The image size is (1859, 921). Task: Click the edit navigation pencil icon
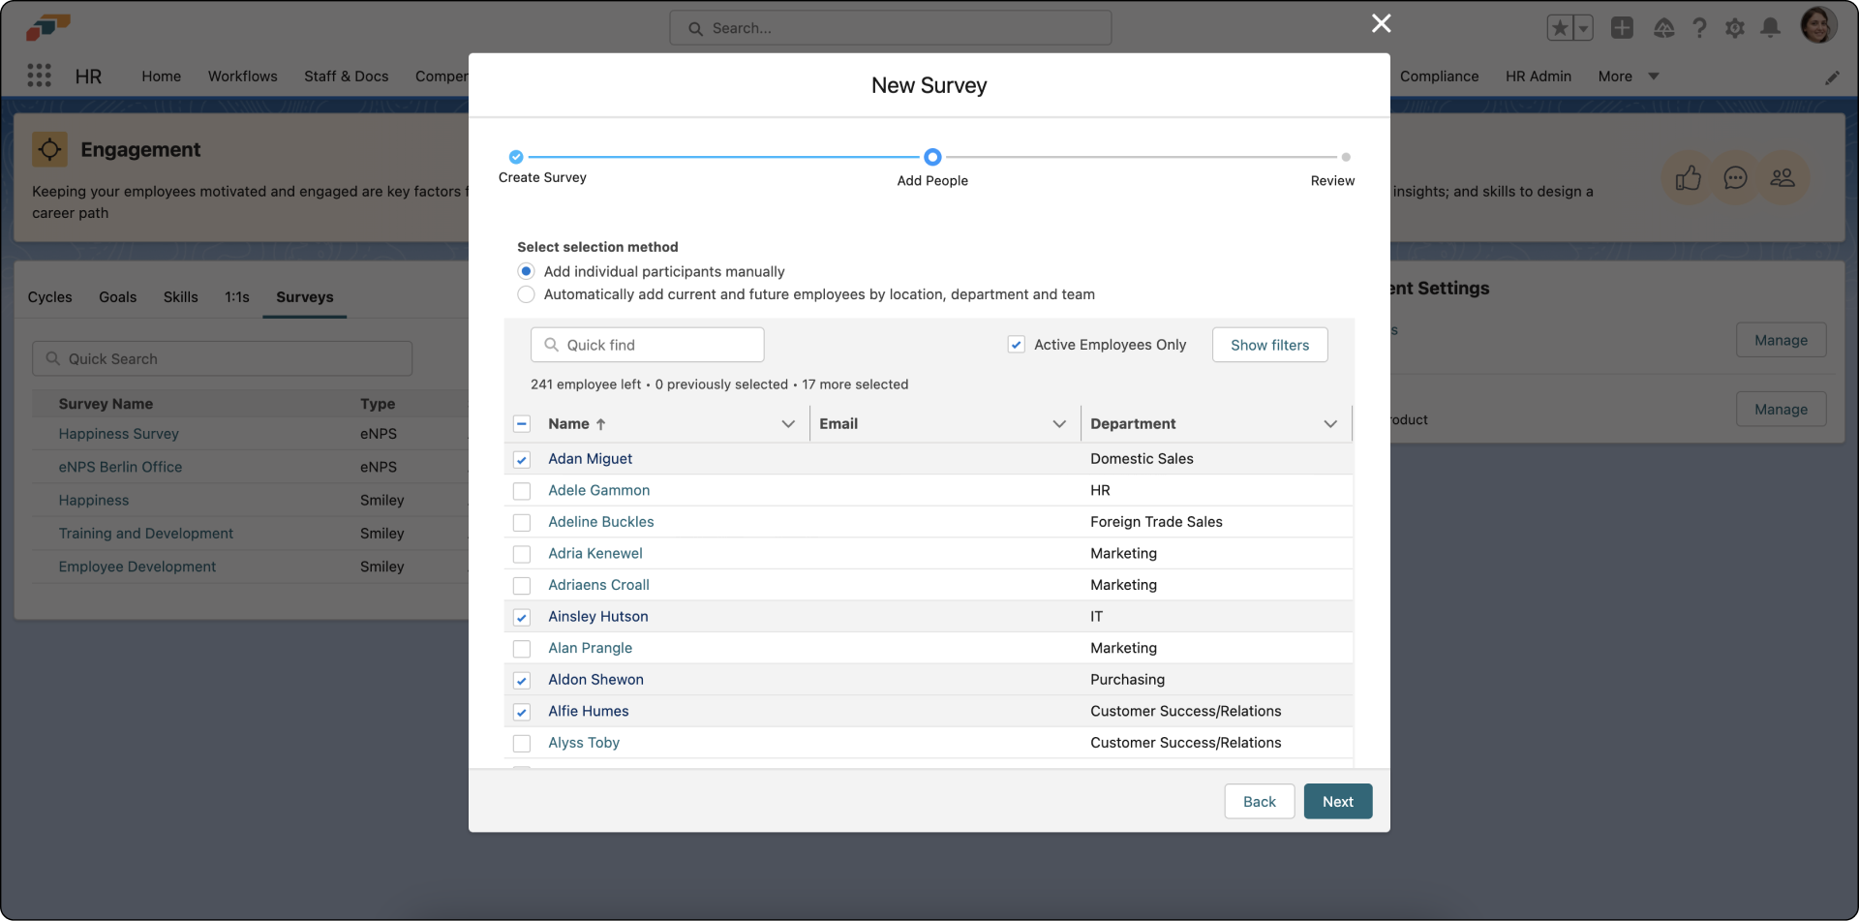tap(1832, 77)
